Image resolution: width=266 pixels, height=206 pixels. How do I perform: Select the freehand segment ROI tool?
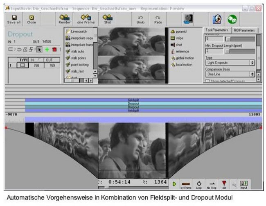pyautogui.click(x=31, y=50)
